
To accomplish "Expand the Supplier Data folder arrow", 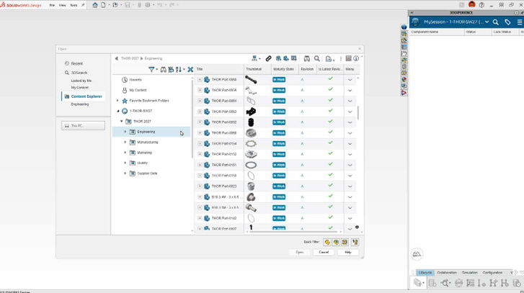I will 125,173.
